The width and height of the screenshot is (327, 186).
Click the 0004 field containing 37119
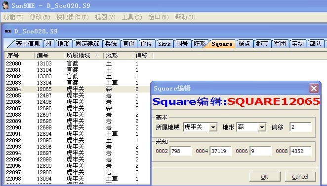pos(220,151)
